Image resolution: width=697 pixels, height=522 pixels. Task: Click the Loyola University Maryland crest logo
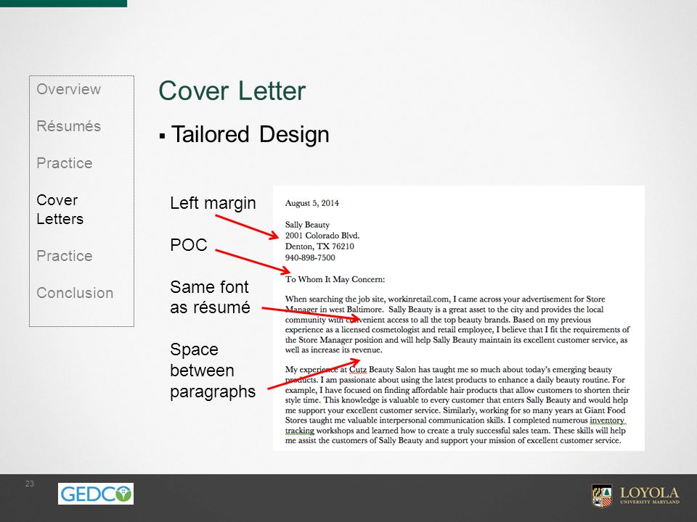pos(602,495)
